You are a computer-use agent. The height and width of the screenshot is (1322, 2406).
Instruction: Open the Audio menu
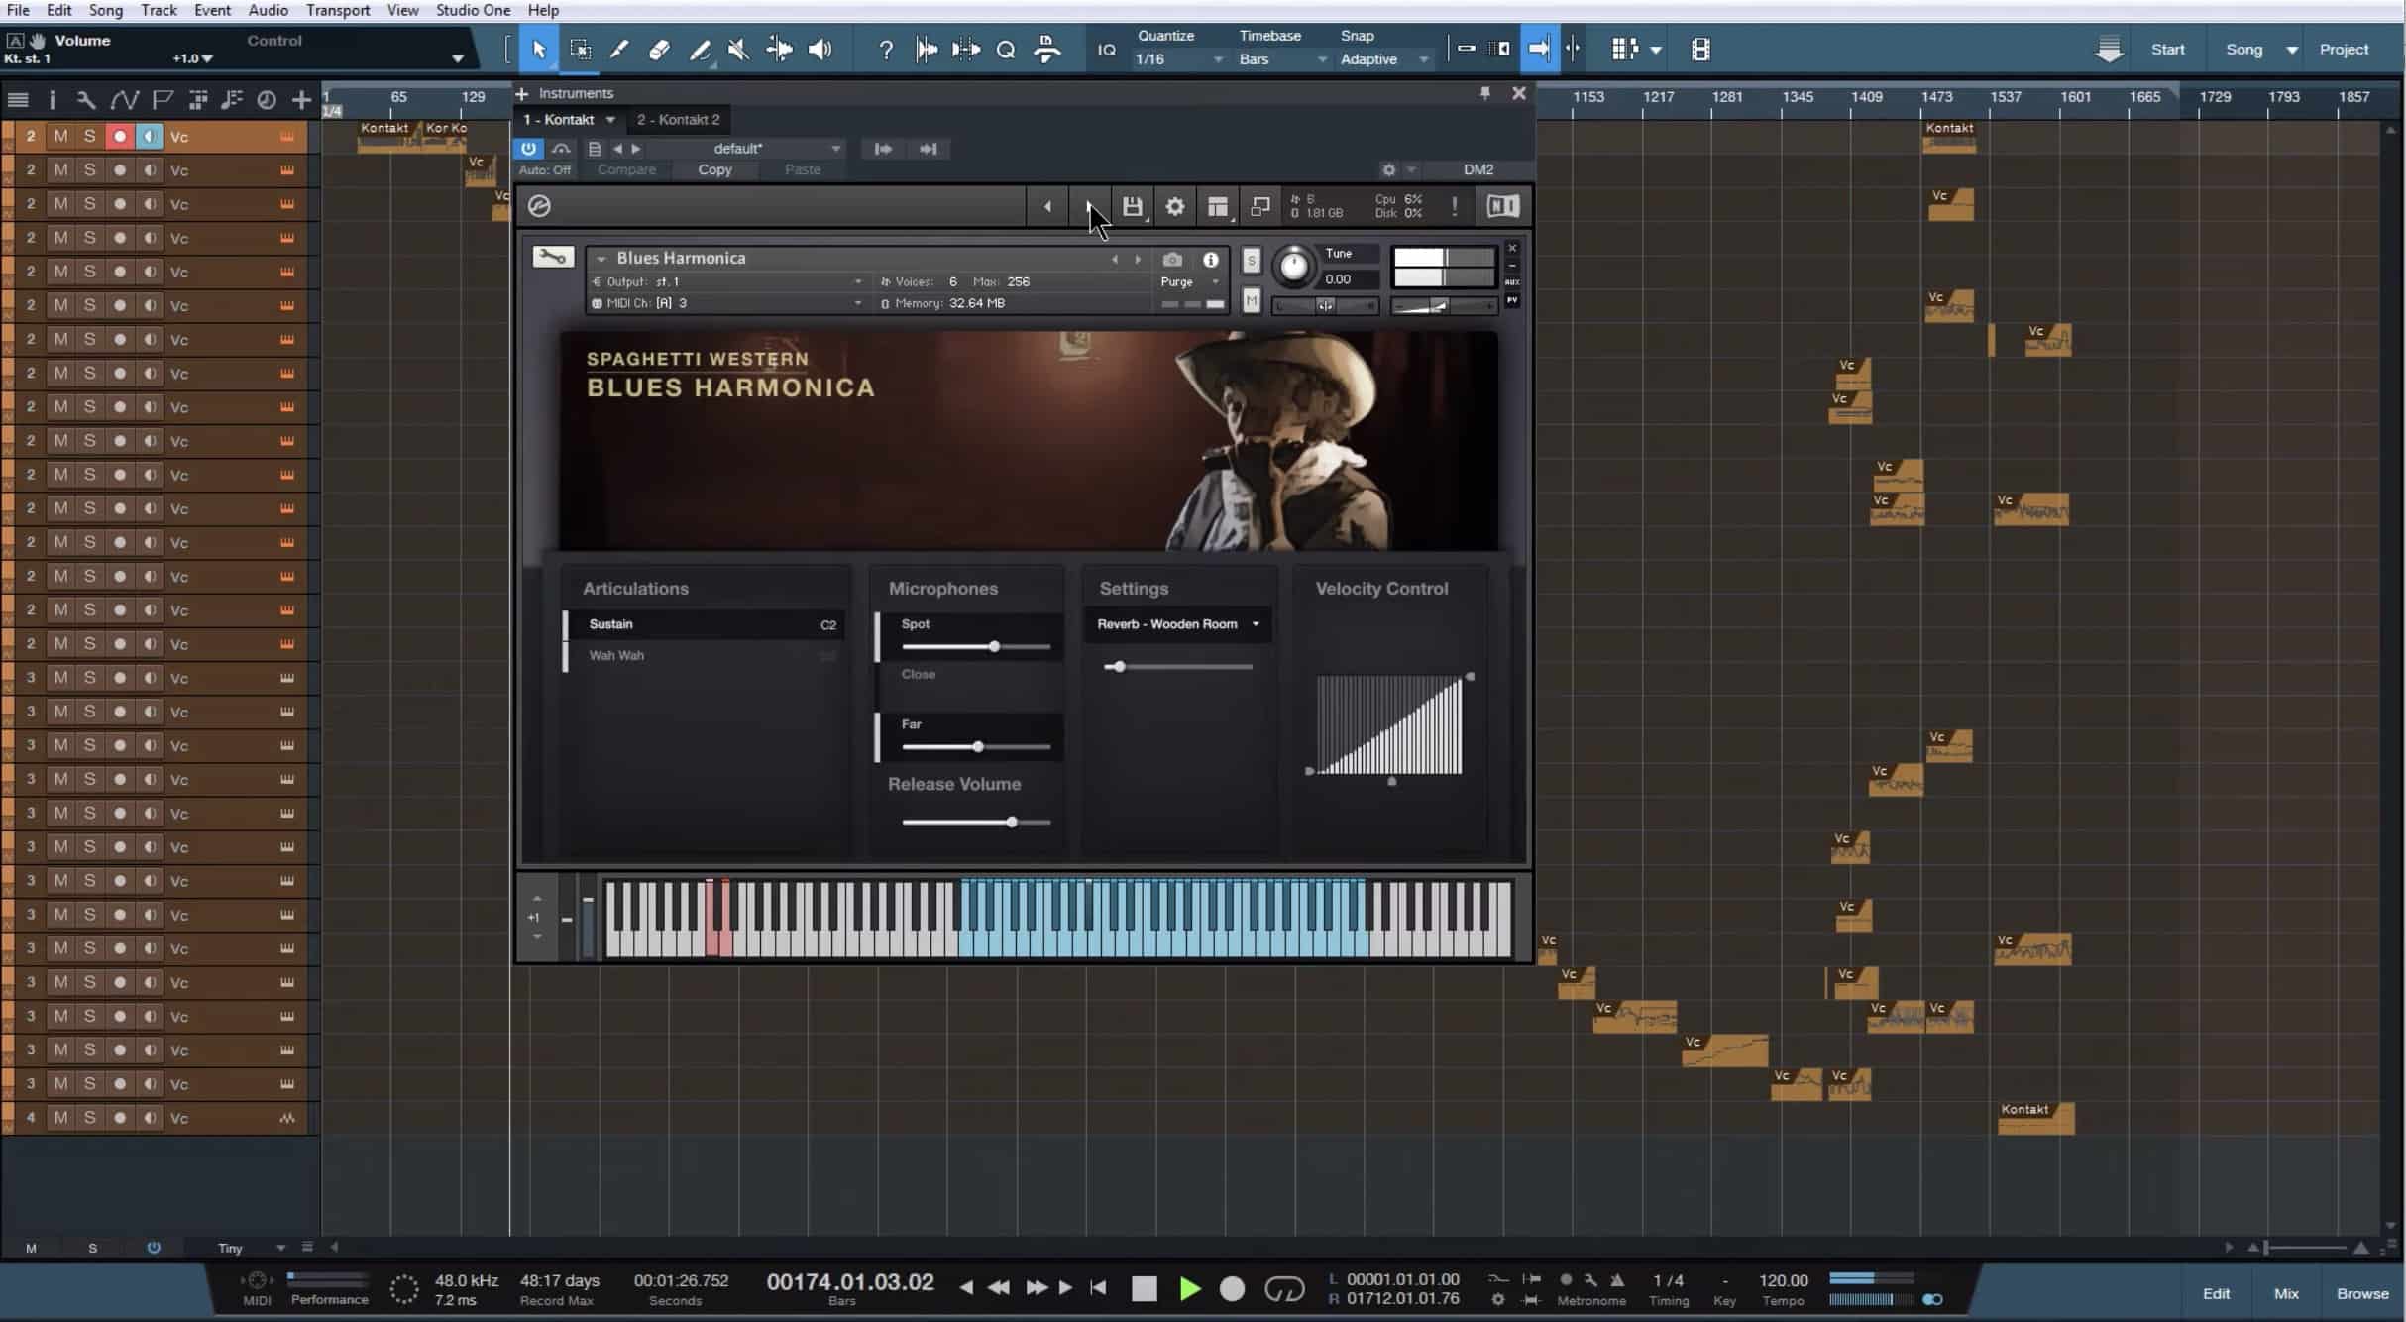pyautogui.click(x=268, y=10)
